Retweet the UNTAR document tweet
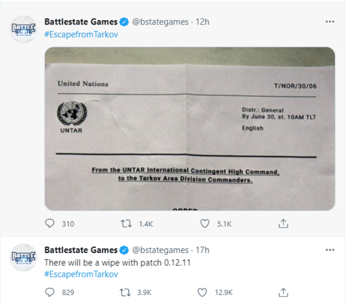The image size is (347, 303). coord(126,223)
